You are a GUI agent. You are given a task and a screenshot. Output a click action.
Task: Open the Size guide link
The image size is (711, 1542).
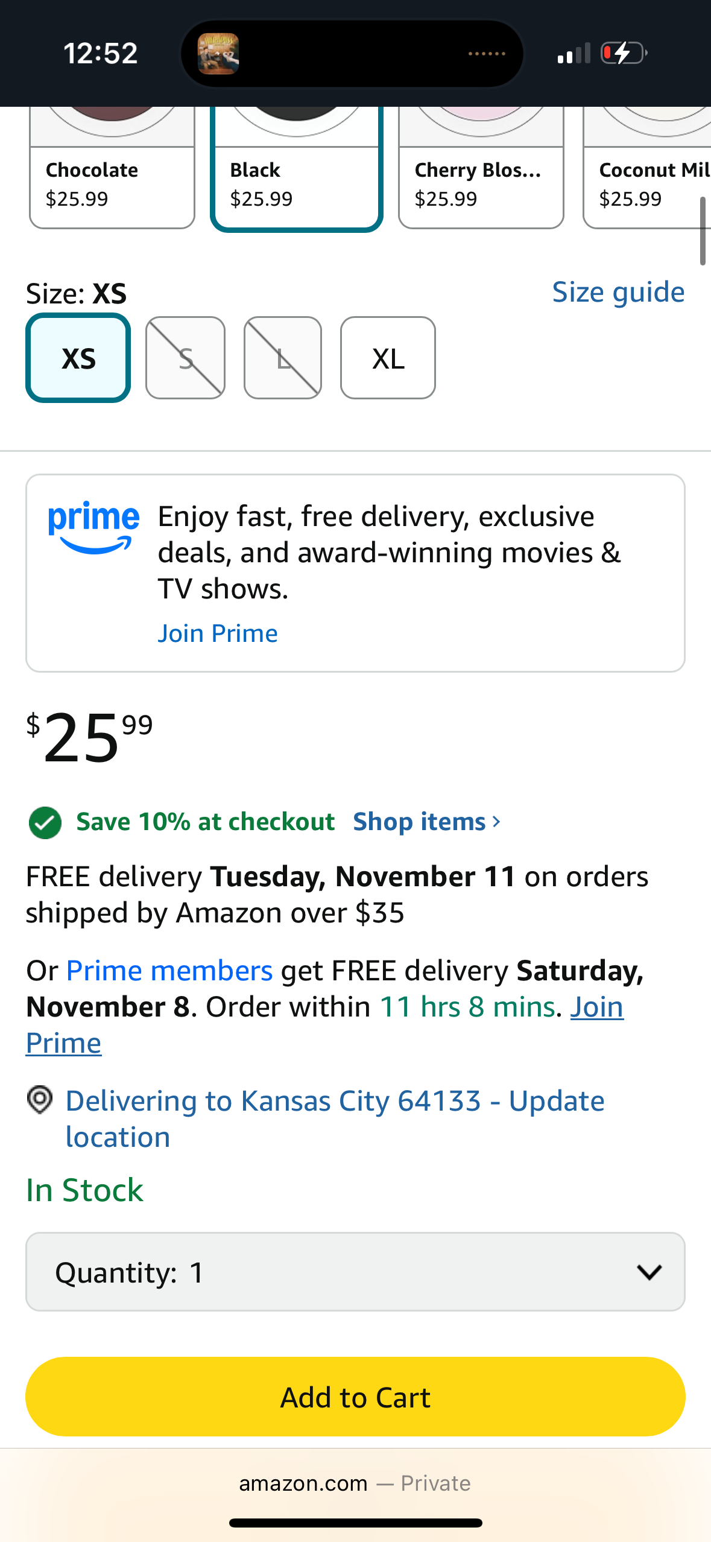pyautogui.click(x=618, y=293)
